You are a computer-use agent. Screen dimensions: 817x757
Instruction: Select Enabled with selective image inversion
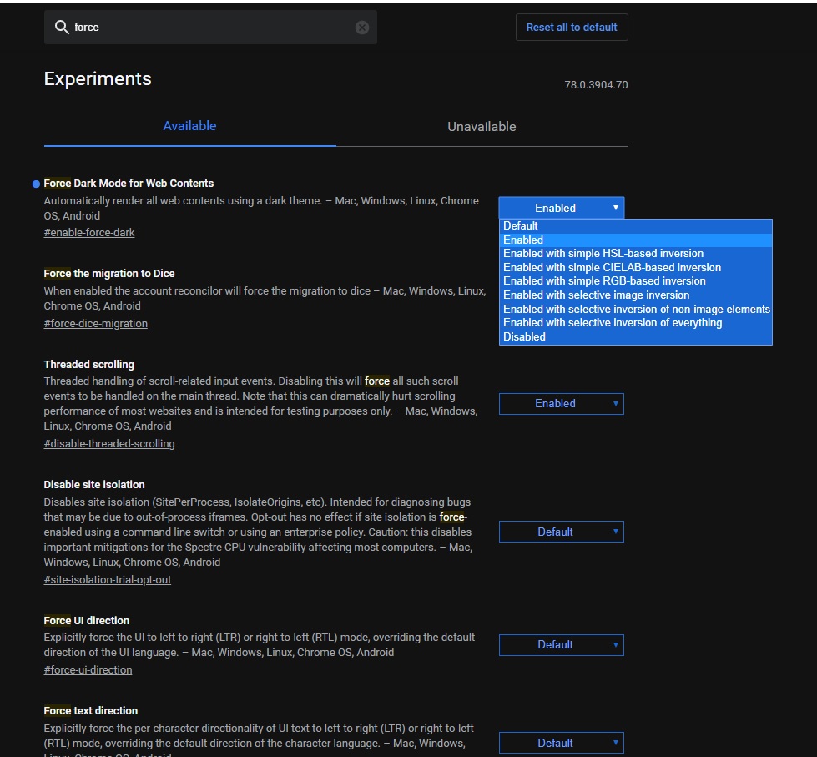[596, 295]
